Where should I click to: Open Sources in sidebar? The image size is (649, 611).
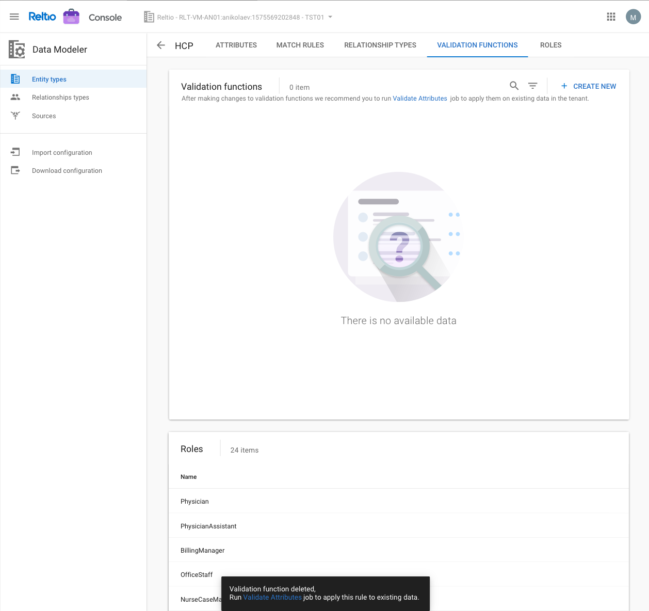coord(73,116)
